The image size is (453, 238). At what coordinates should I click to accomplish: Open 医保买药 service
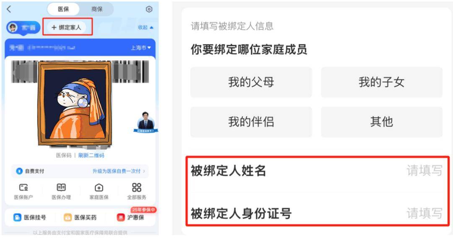point(80,217)
